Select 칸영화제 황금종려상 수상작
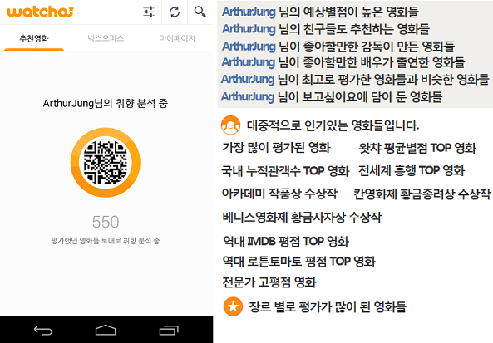The image size is (493, 343). click(422, 194)
